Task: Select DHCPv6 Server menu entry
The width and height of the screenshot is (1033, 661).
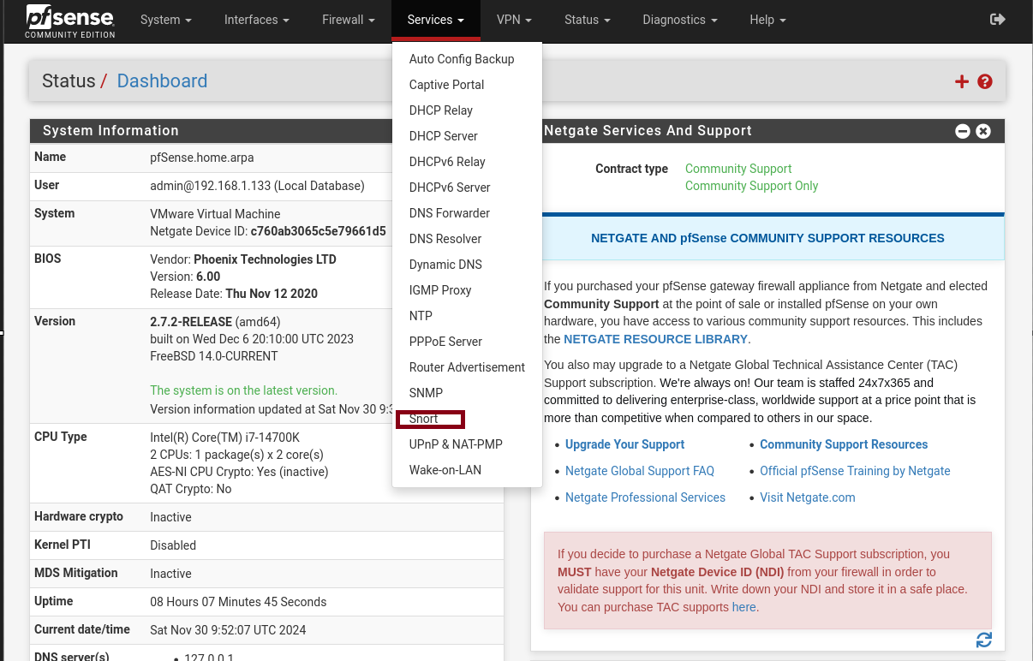Action: point(467,188)
